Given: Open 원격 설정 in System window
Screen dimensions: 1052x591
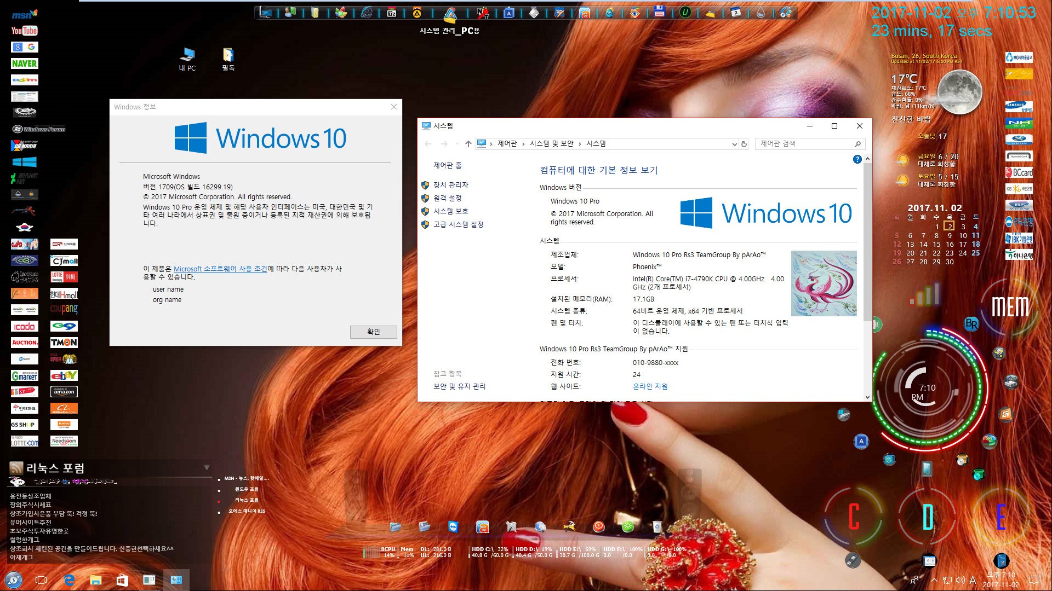Looking at the screenshot, I should pyautogui.click(x=448, y=198).
